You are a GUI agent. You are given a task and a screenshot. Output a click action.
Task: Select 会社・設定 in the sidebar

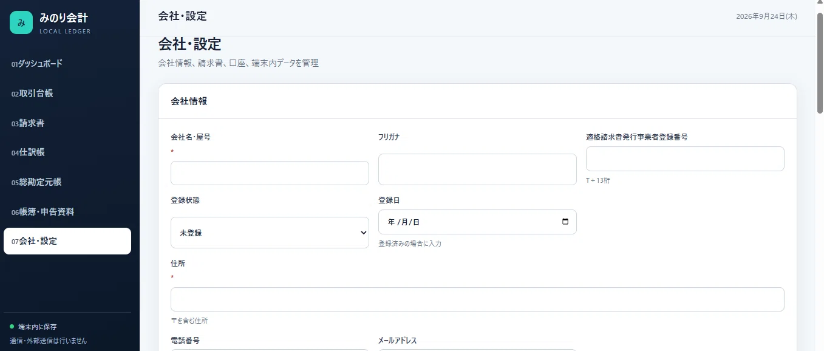[67, 241]
